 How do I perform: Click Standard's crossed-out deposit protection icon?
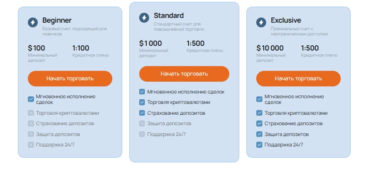pos(142,123)
